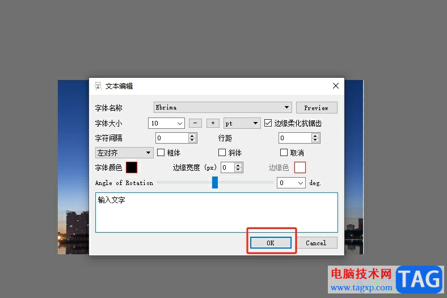447x298 pixels.
Task: Increase 边缘宽度 with spinner up arrow
Action: 238,165
